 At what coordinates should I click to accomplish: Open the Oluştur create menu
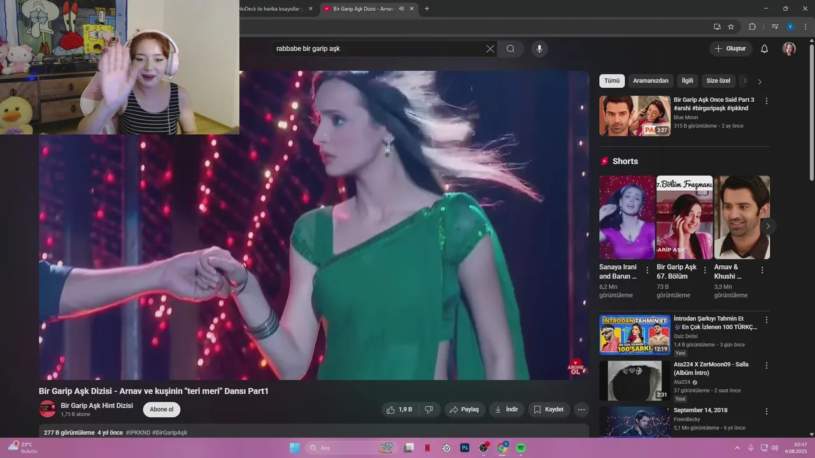(731, 49)
